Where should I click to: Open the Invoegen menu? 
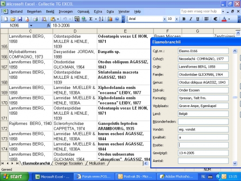(65, 12)
